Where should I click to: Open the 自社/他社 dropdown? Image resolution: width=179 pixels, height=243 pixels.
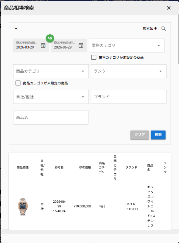coord(51,97)
